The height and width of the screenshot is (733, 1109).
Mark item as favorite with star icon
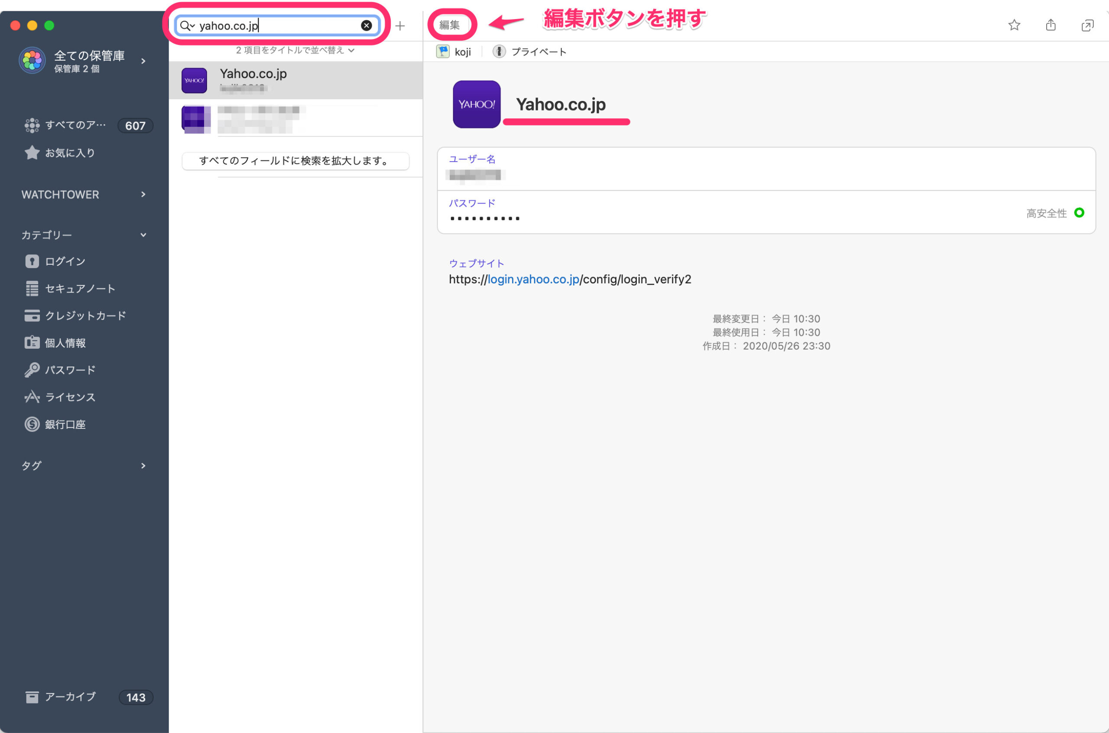1014,25
